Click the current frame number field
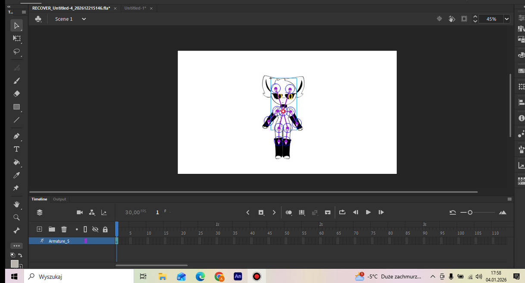Viewport: 525px width, 283px height. (x=158, y=212)
